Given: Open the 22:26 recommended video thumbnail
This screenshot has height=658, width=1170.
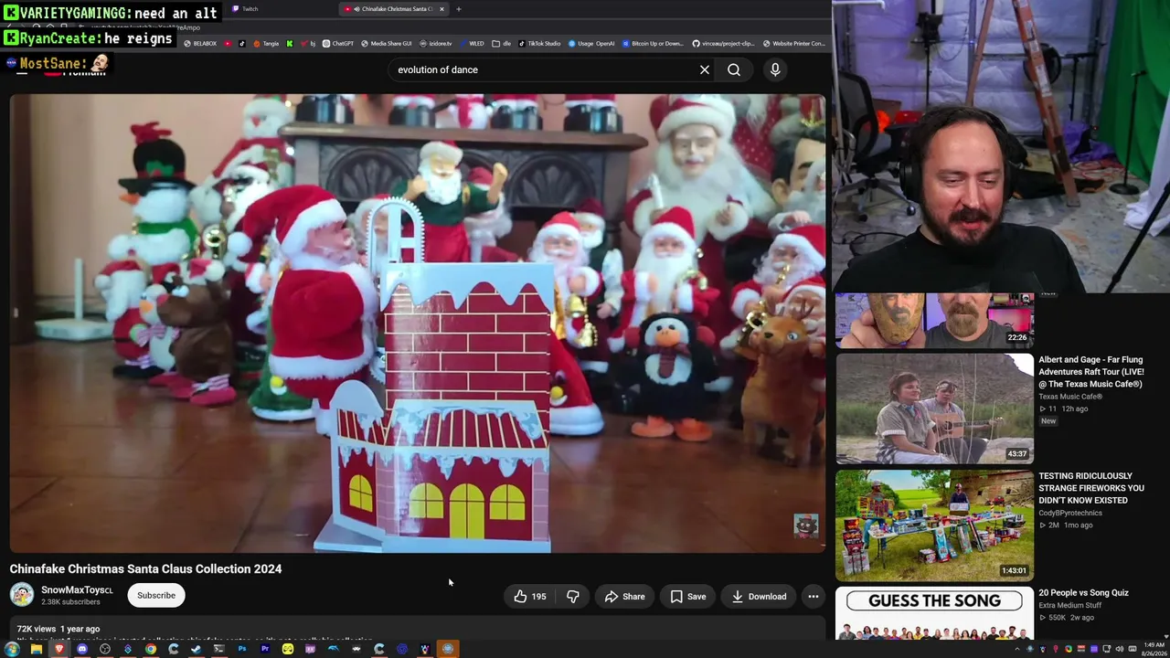Looking at the screenshot, I should (x=934, y=321).
